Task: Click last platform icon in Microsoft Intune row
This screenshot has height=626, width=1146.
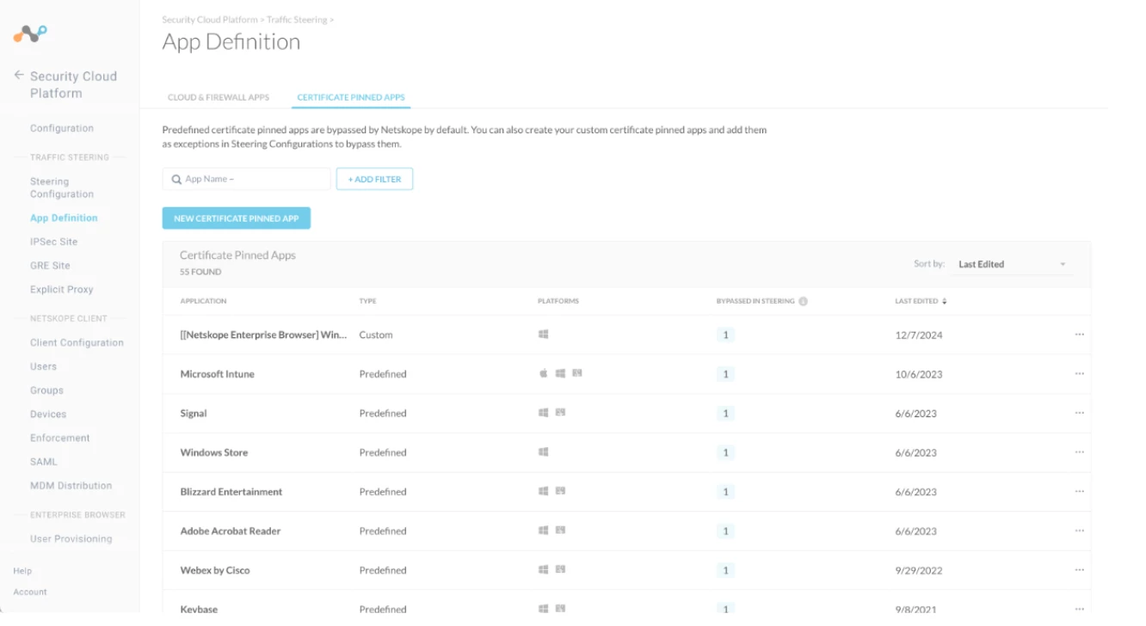Action: 577,373
